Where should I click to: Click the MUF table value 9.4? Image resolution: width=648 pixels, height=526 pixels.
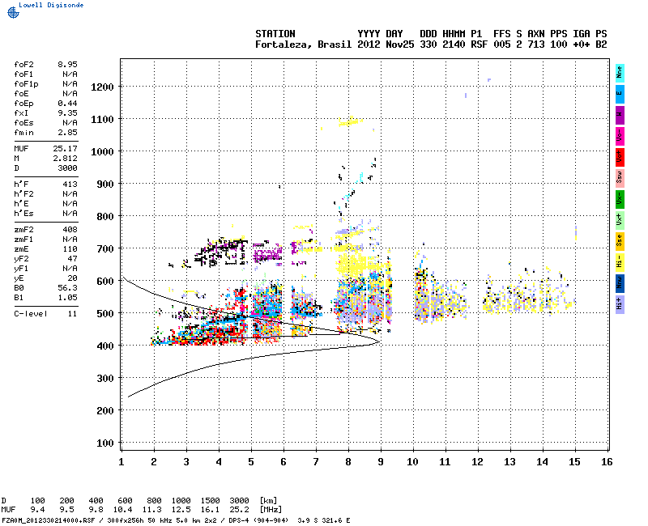(37, 510)
